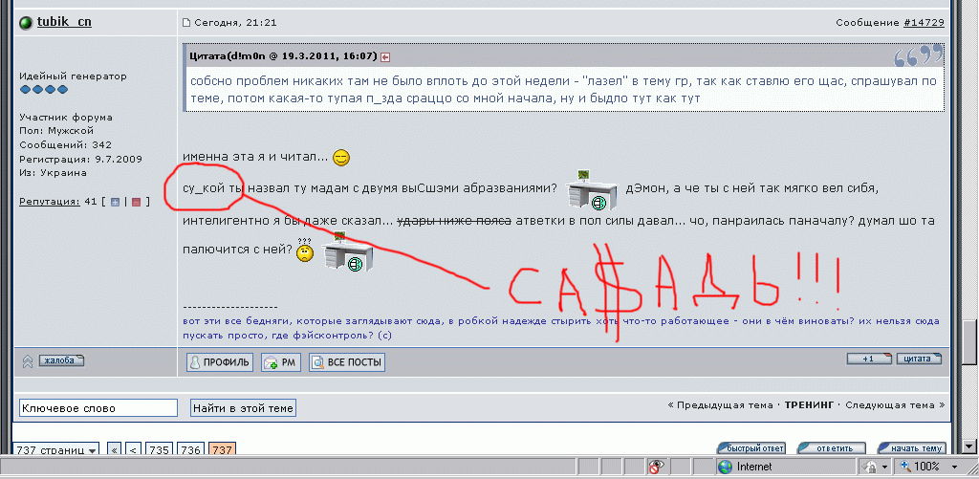
Task: Click the quoted post jump arrow icon
Action: (x=386, y=56)
